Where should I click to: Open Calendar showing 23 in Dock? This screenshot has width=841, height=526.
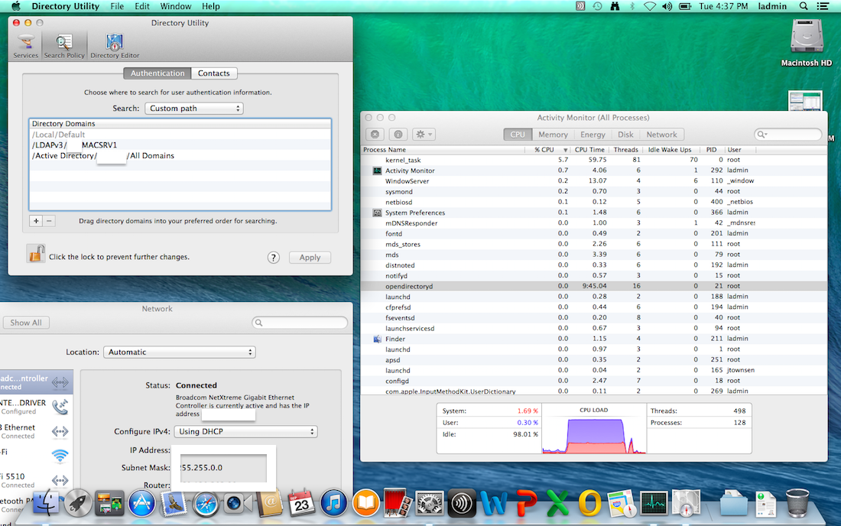(x=301, y=503)
